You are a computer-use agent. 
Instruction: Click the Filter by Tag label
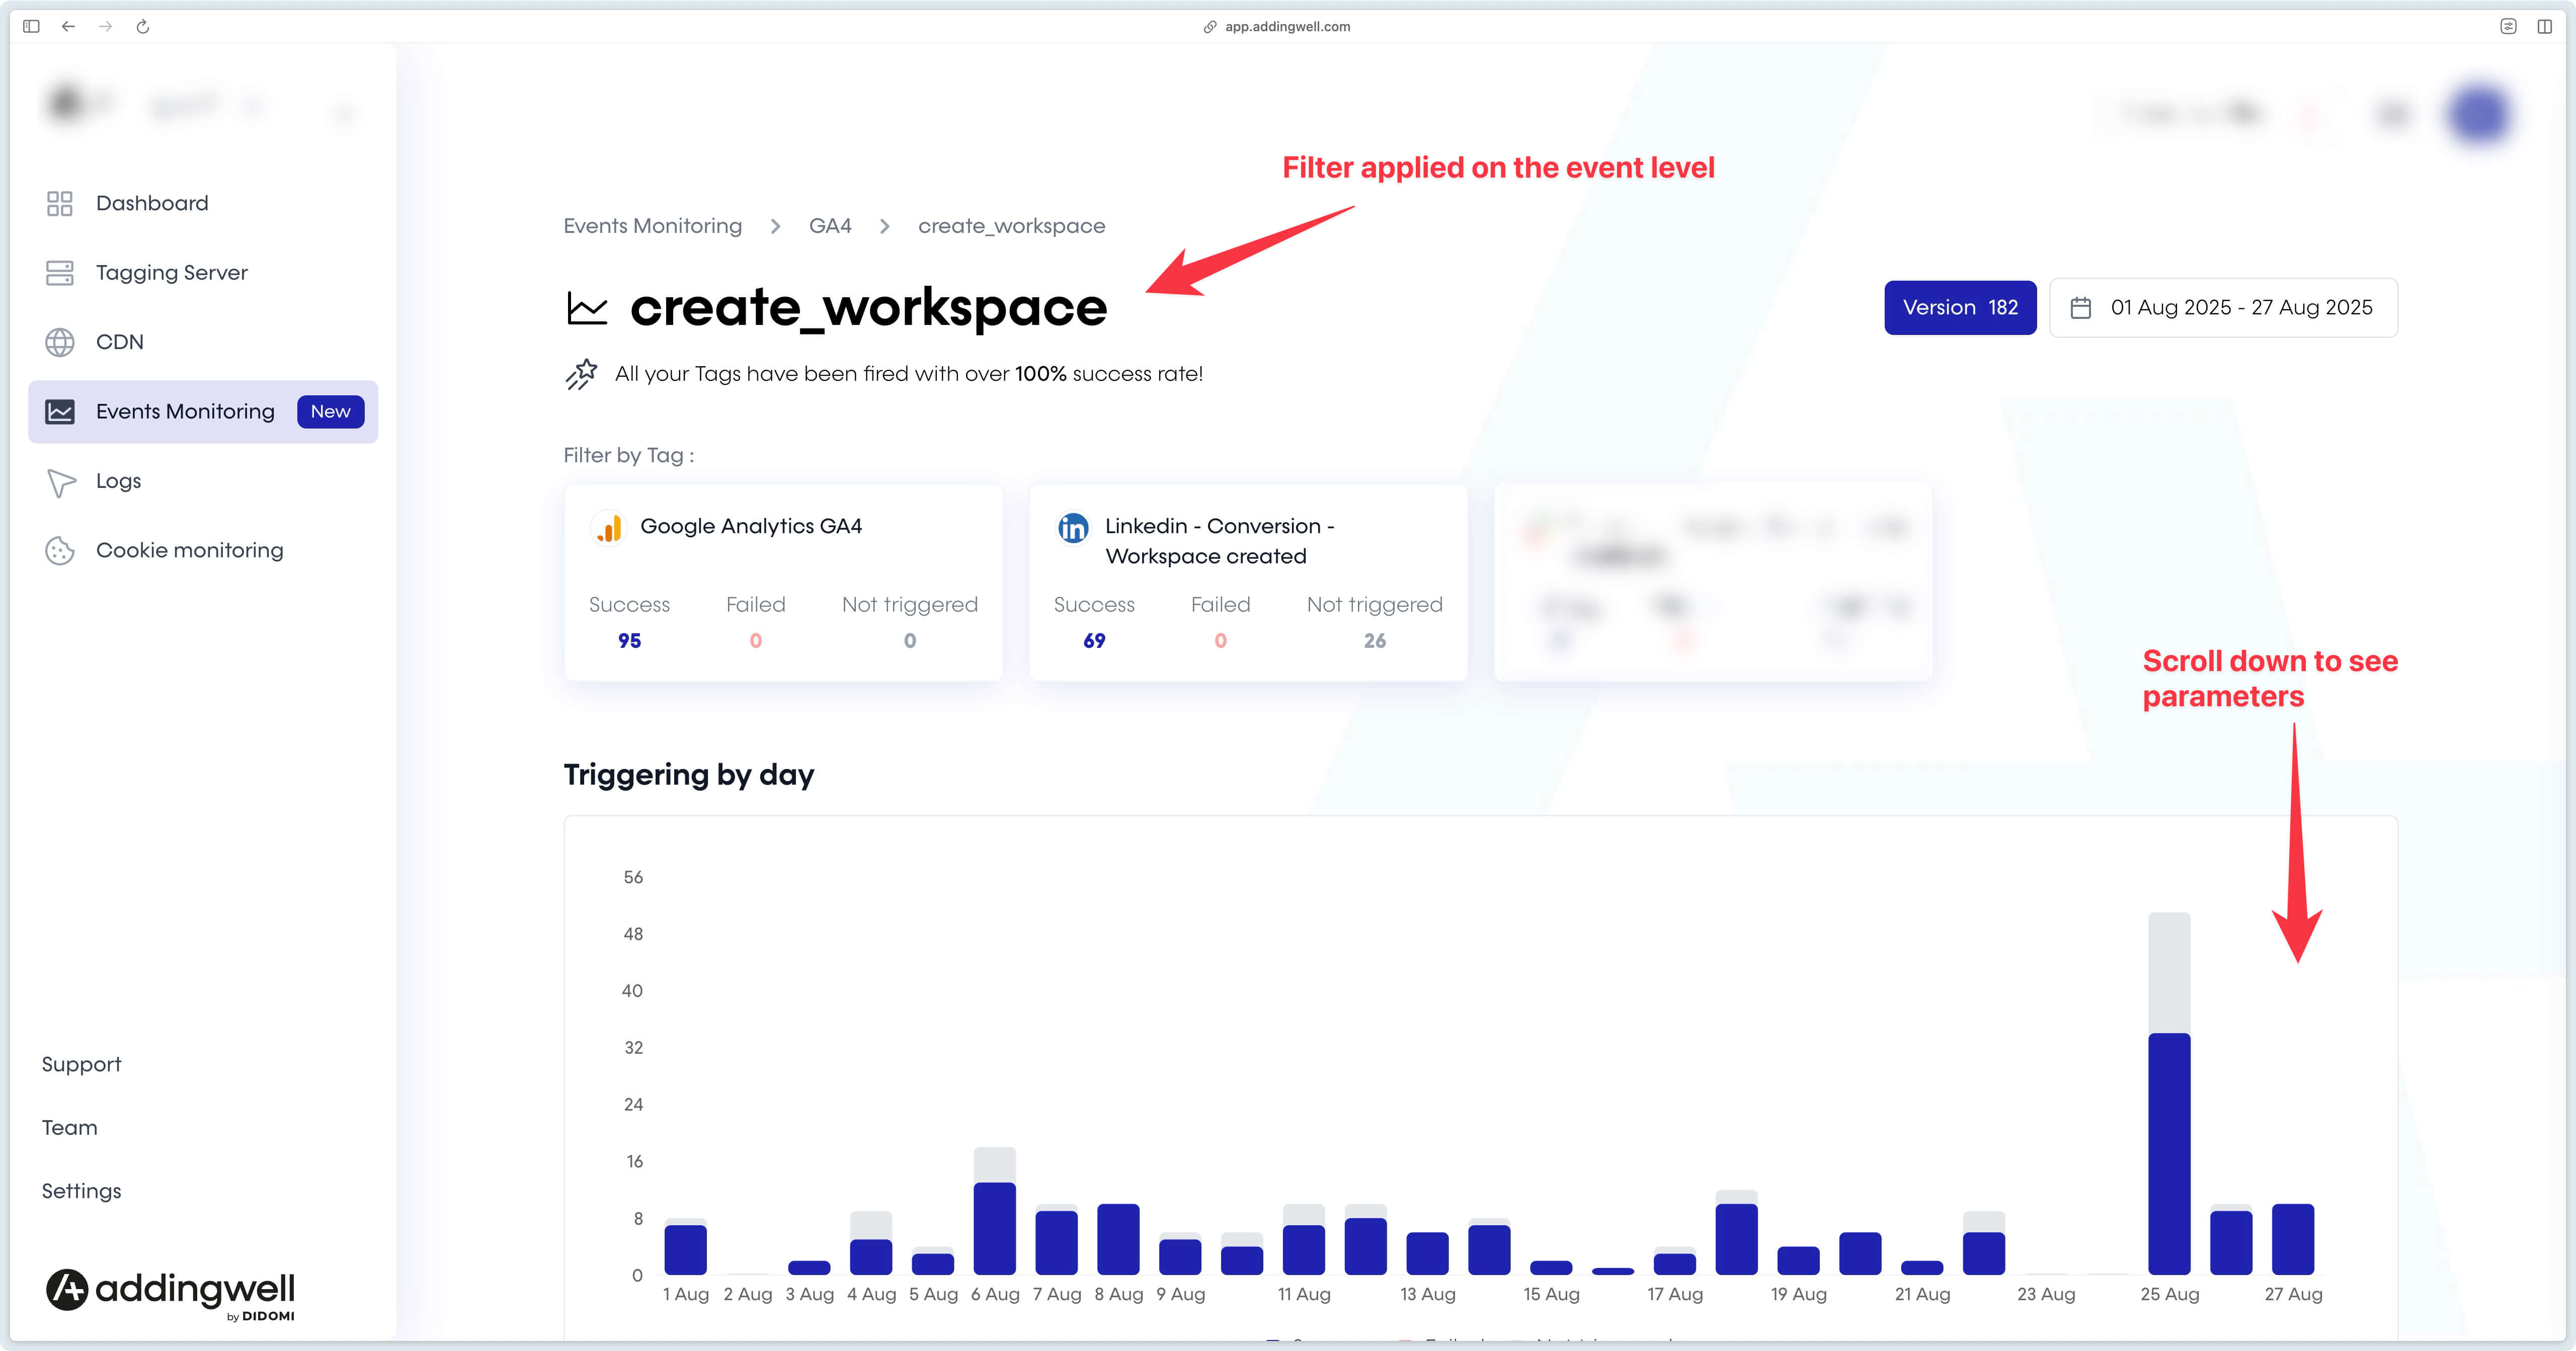(628, 456)
